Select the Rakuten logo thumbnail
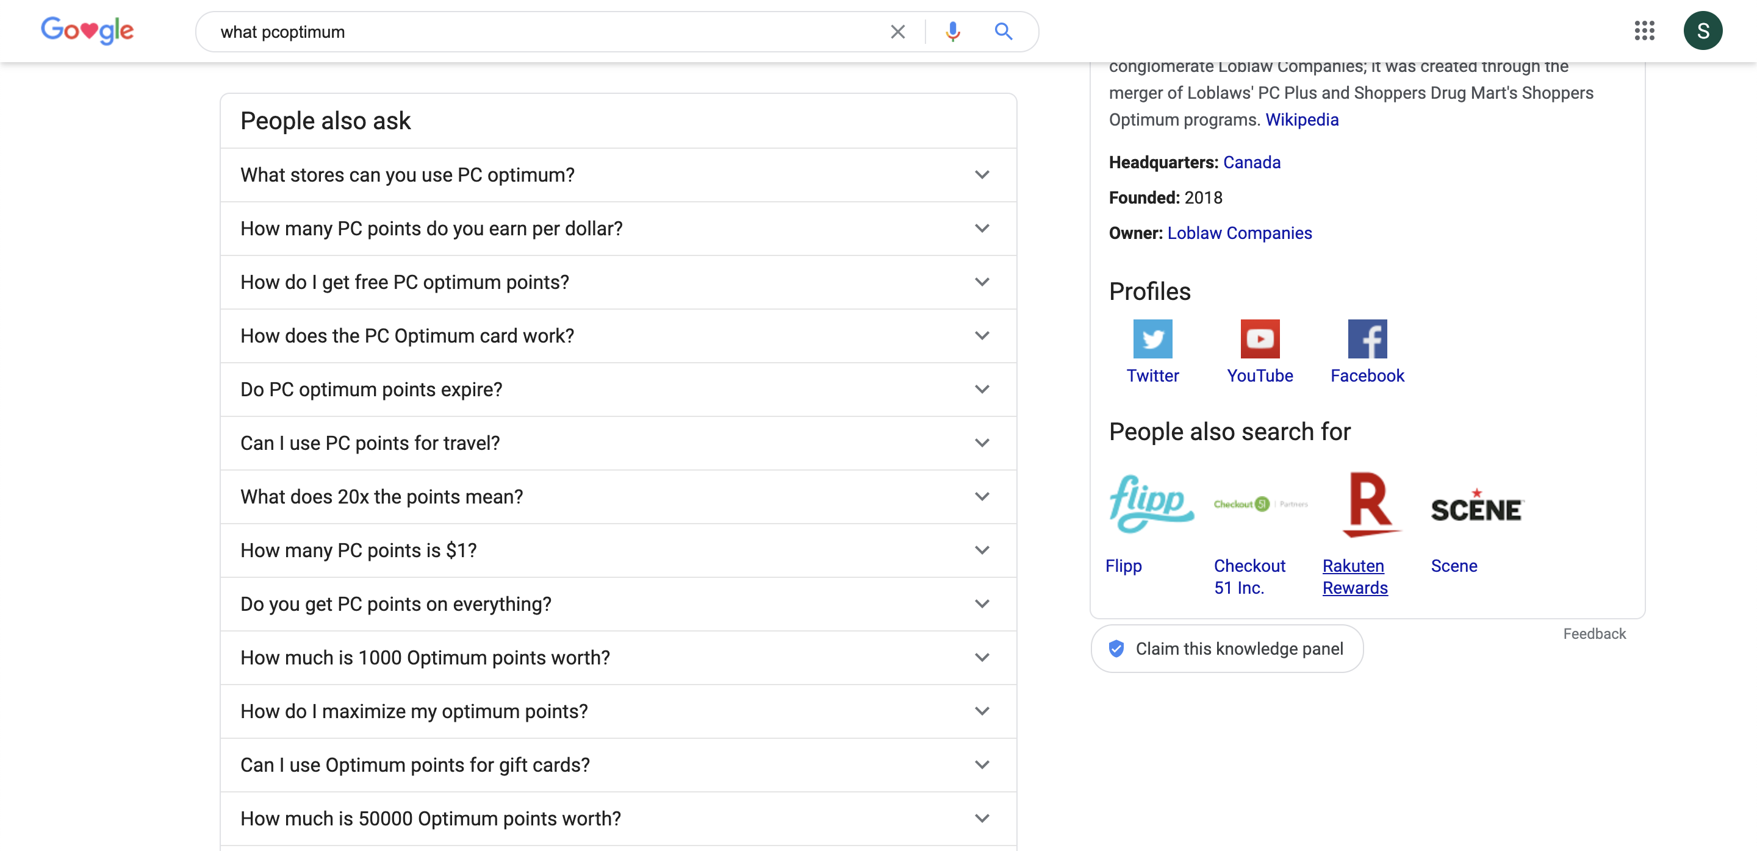This screenshot has height=851, width=1757. click(x=1371, y=504)
